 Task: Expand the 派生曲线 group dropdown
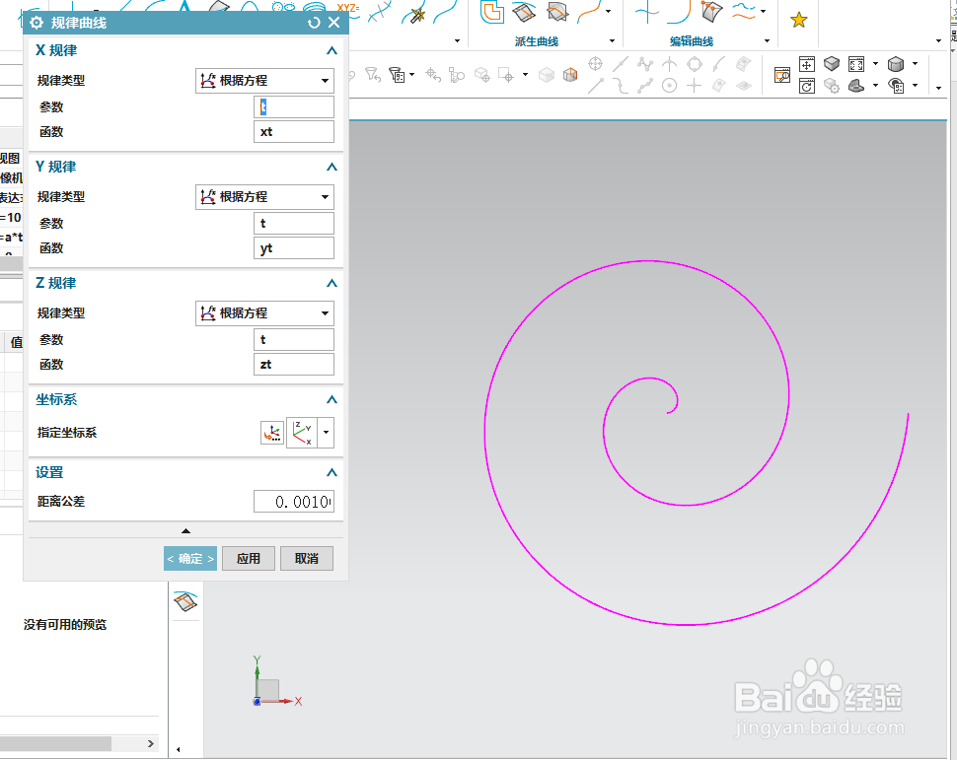point(612,40)
